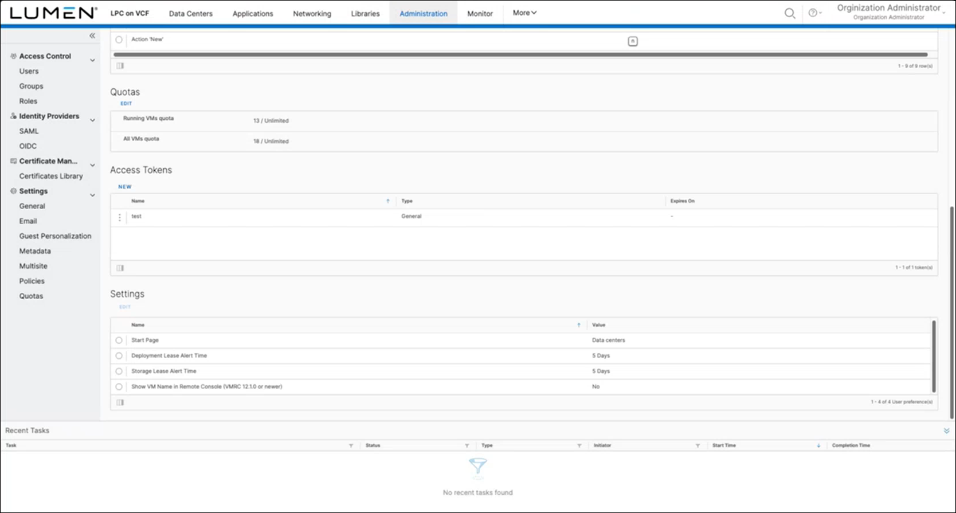Click the Settings gear icon in sidebar
956x513 pixels.
(x=13, y=191)
